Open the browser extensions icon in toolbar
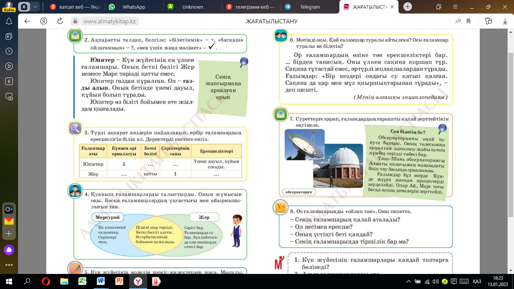Viewport: 514px width, 289px height. 488,21
